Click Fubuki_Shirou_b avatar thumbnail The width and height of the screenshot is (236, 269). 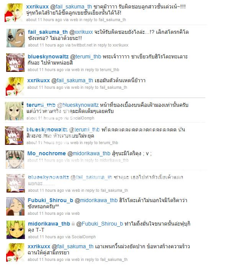15,206
